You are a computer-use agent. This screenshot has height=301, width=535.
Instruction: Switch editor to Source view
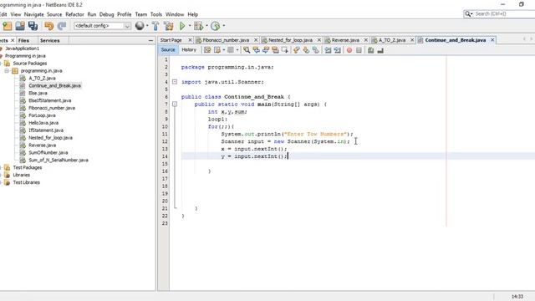[x=168, y=50]
